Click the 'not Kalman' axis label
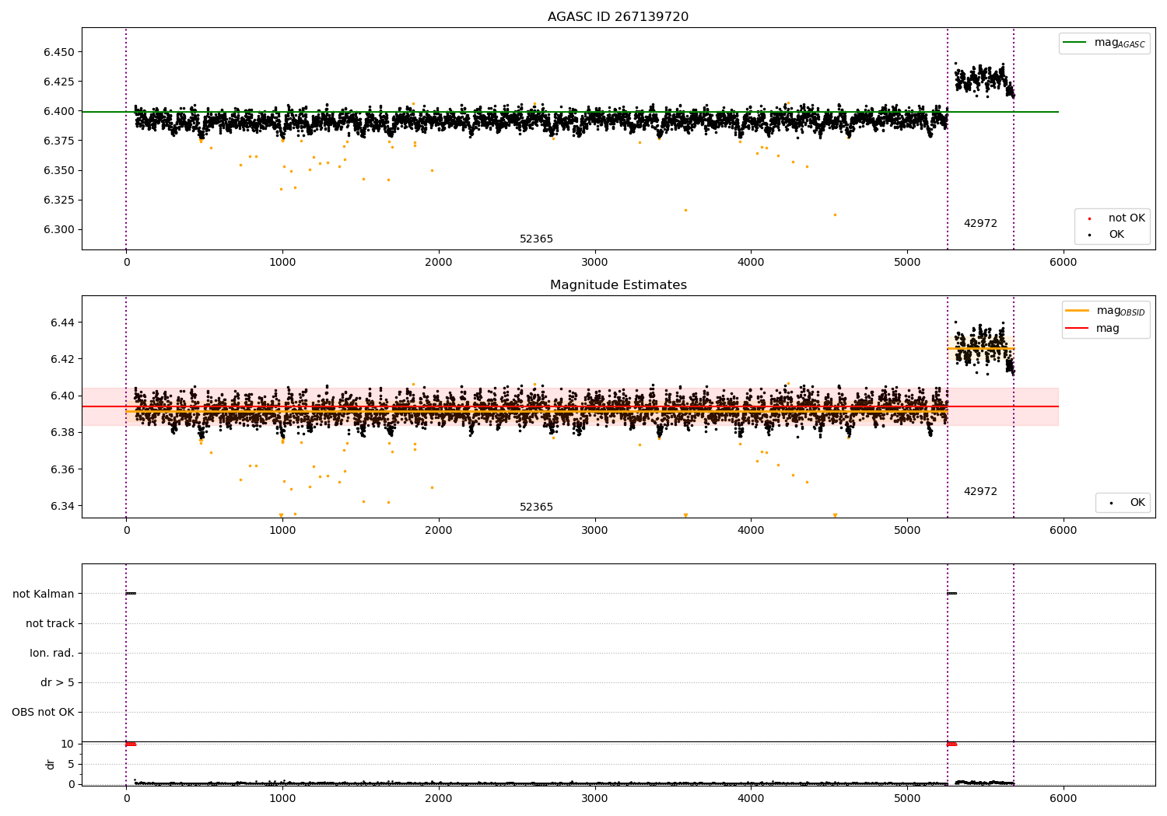The width and height of the screenshot is (1167, 816). coord(44,594)
